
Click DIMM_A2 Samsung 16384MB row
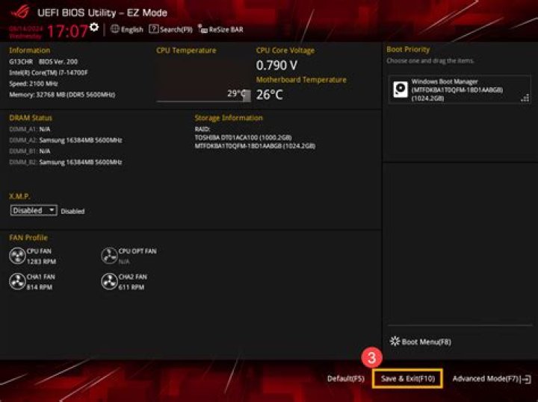point(66,140)
